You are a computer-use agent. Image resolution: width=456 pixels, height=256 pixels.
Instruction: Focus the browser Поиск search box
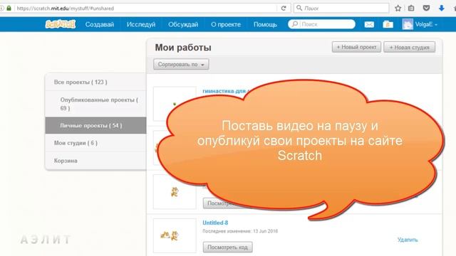[341, 8]
